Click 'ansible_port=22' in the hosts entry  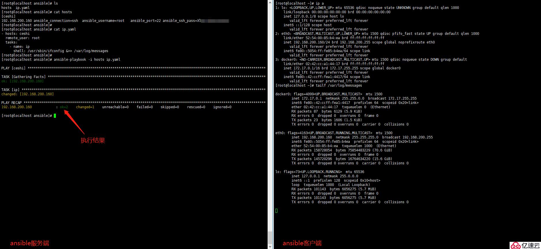(x=145, y=21)
